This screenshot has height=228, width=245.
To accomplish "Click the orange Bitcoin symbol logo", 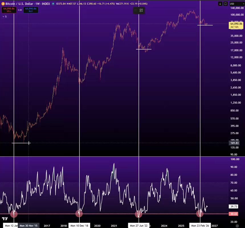I will pyautogui.click(x=3, y=4).
